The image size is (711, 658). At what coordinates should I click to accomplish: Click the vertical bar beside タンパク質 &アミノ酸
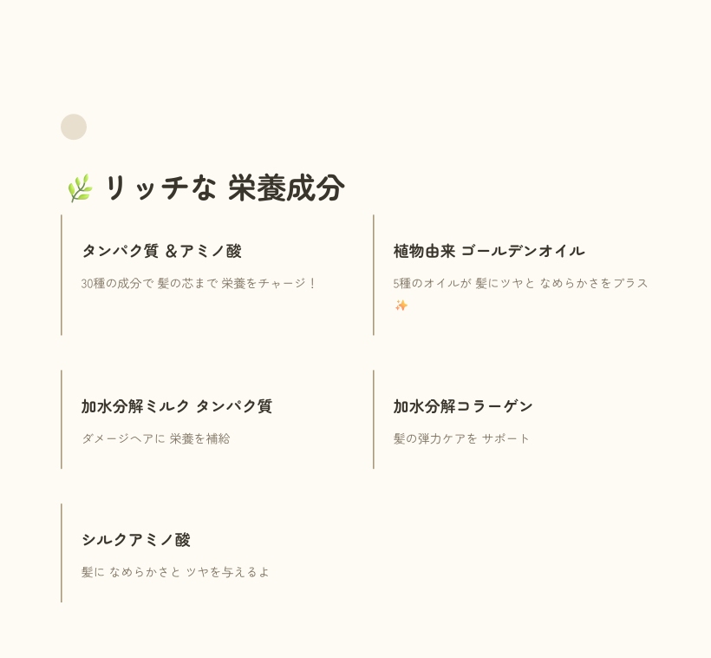tap(62, 275)
